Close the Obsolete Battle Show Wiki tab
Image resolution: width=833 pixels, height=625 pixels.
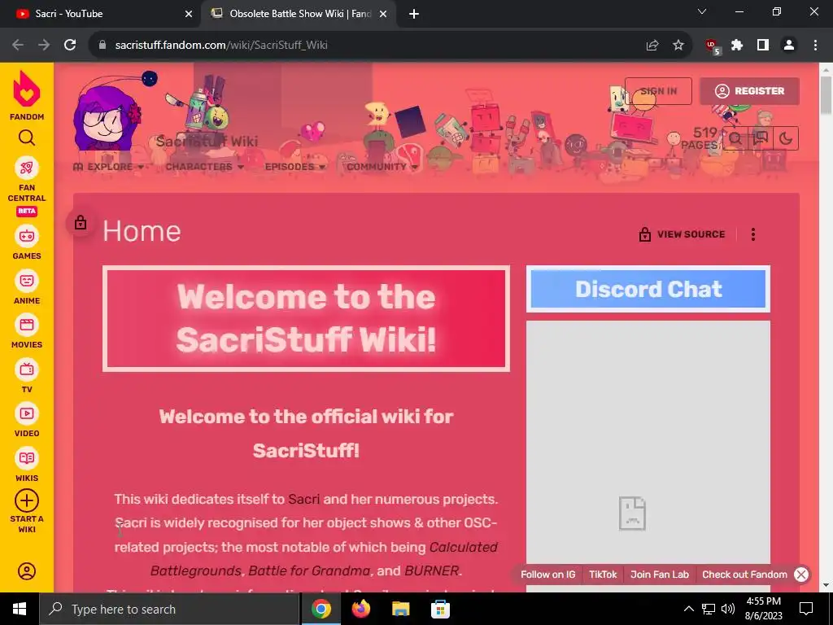[x=383, y=15]
